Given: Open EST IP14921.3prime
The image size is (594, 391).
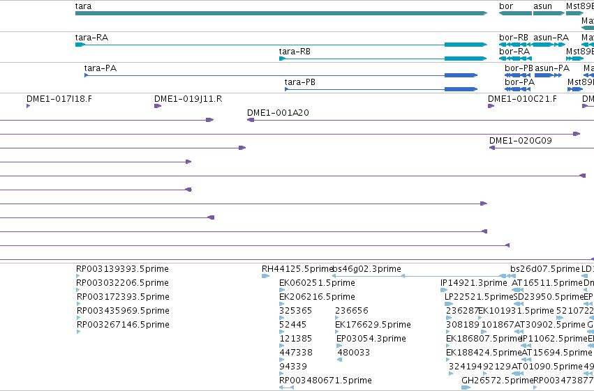Looking at the screenshot, I should (x=444, y=290).
